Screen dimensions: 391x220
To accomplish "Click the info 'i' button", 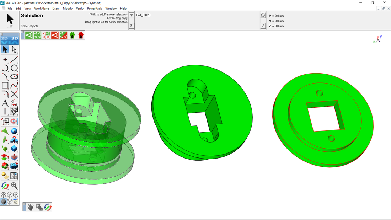I will (263, 26).
